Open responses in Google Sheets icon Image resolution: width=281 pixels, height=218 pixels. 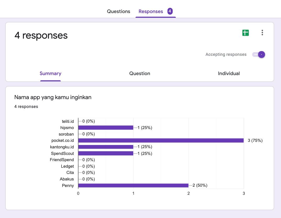pos(245,33)
